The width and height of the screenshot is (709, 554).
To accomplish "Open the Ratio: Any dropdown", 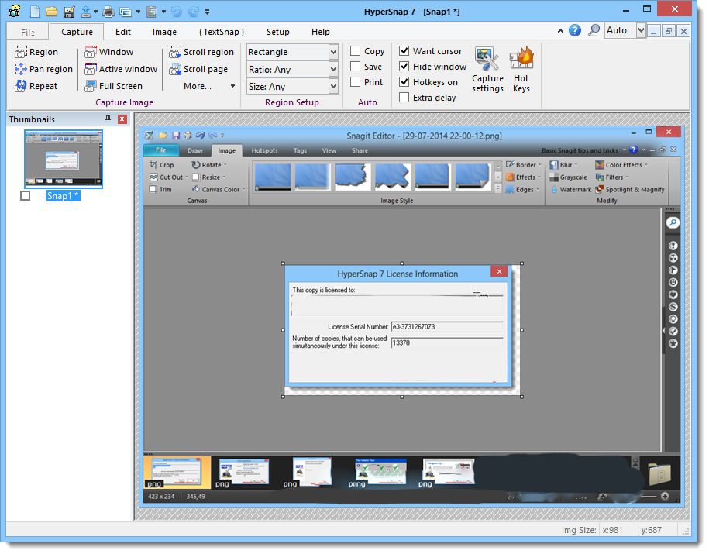I will [x=333, y=69].
